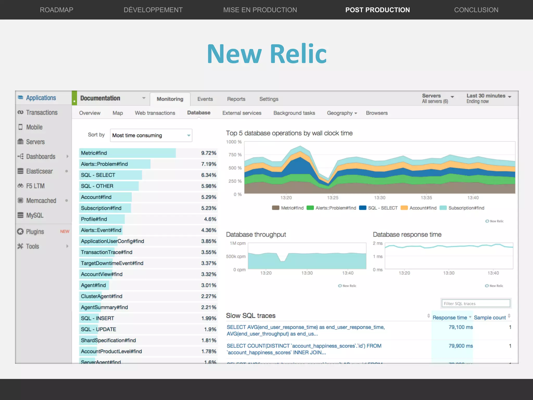
Task: Switch to the Monitoring tab
Action: 170,99
